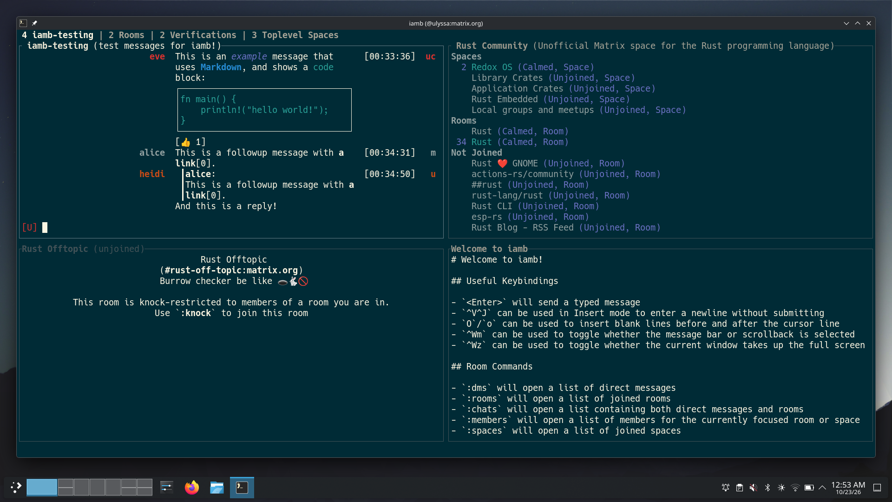Image resolution: width=892 pixels, height=502 pixels.
Task: Open the application launcher menu
Action: 16,487
